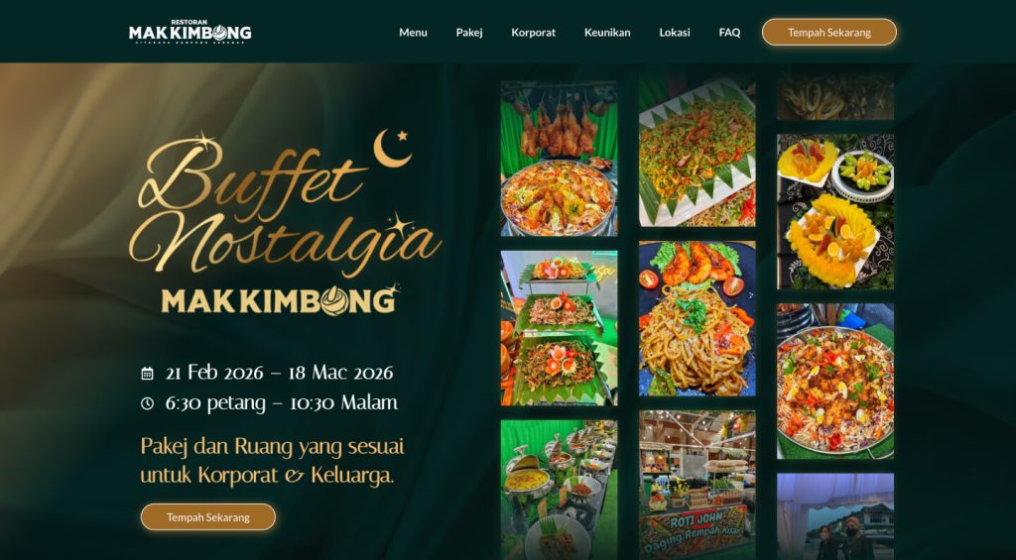Viewport: 1016px width, 560px height.
Task: Click the gold Mak Kimbong hero logo
Action: (x=280, y=299)
